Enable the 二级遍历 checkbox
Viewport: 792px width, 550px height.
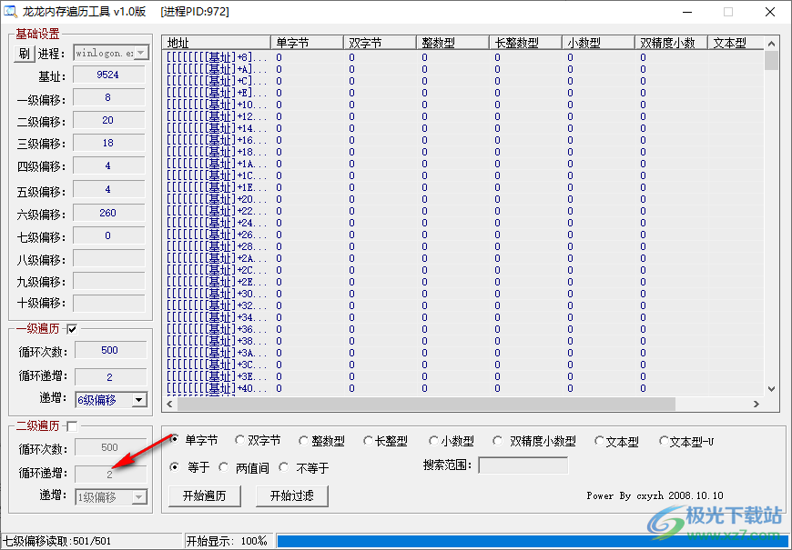70,425
